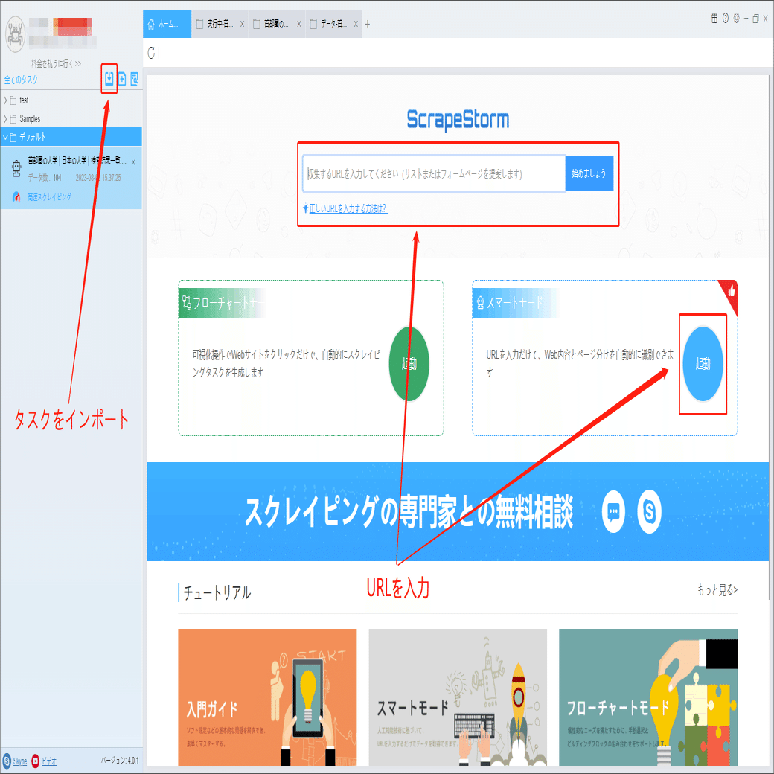Click the ScrapeStorm logo

[x=458, y=120]
